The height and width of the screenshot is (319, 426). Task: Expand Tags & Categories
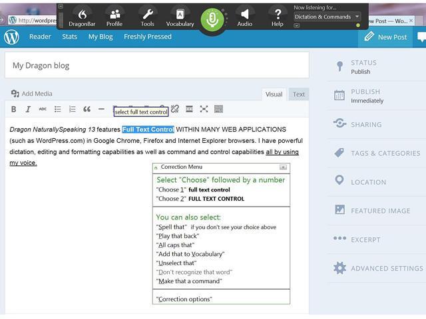click(376, 153)
